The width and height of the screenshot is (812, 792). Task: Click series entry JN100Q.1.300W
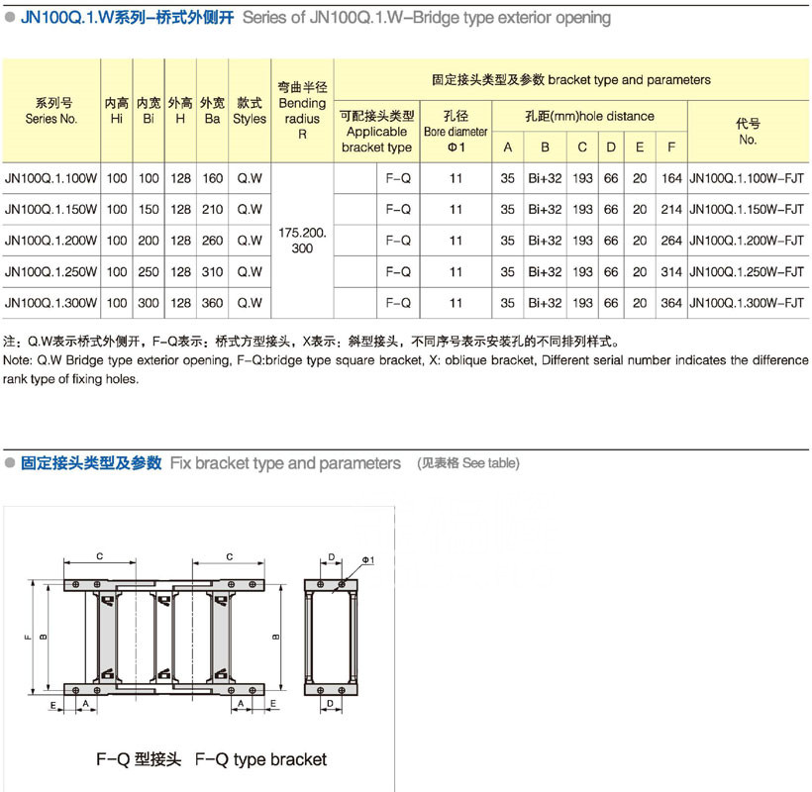[51, 302]
